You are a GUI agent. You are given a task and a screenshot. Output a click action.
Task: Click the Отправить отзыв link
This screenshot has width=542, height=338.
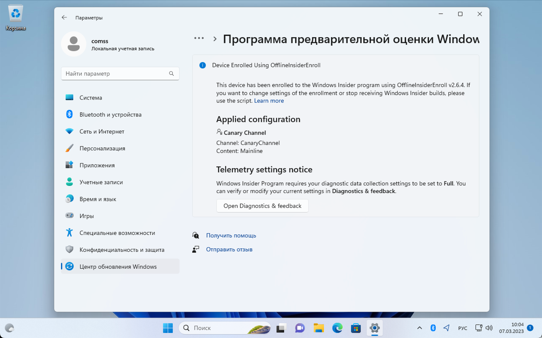tap(229, 249)
